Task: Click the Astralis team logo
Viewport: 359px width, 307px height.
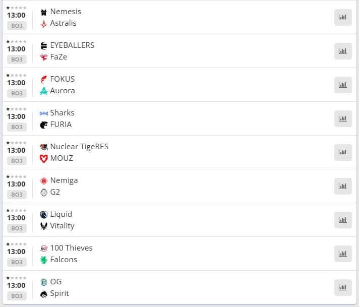Action: pos(44,24)
